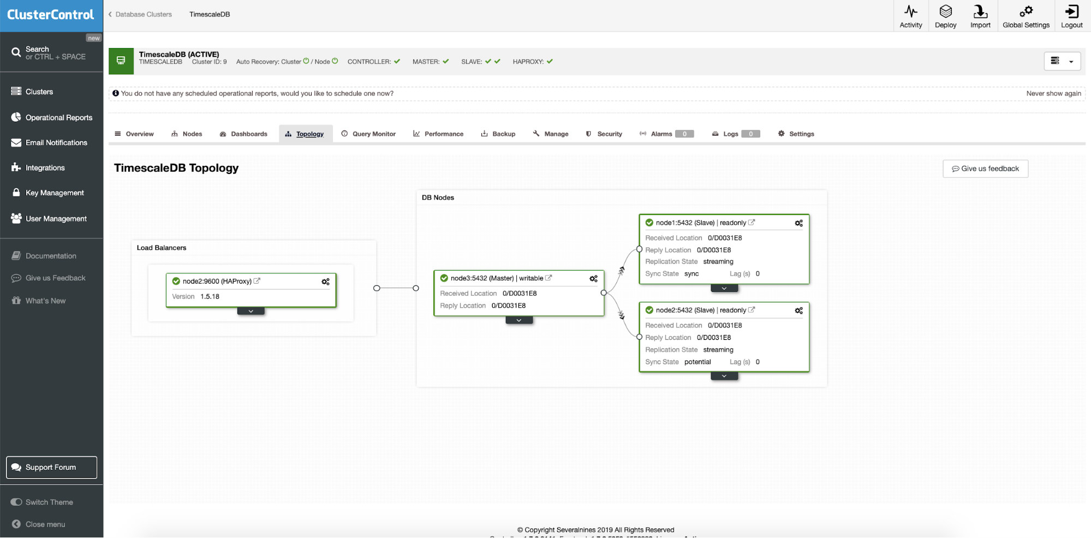Open node3:5432 Master gears actions icon
The image size is (1091, 538).
tap(593, 278)
